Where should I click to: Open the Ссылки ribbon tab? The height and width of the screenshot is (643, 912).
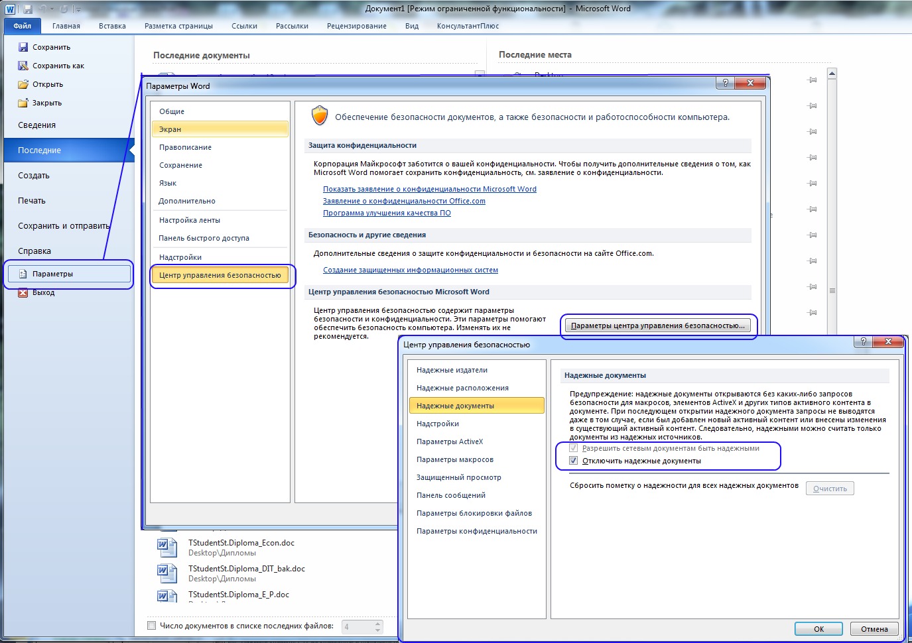244,26
